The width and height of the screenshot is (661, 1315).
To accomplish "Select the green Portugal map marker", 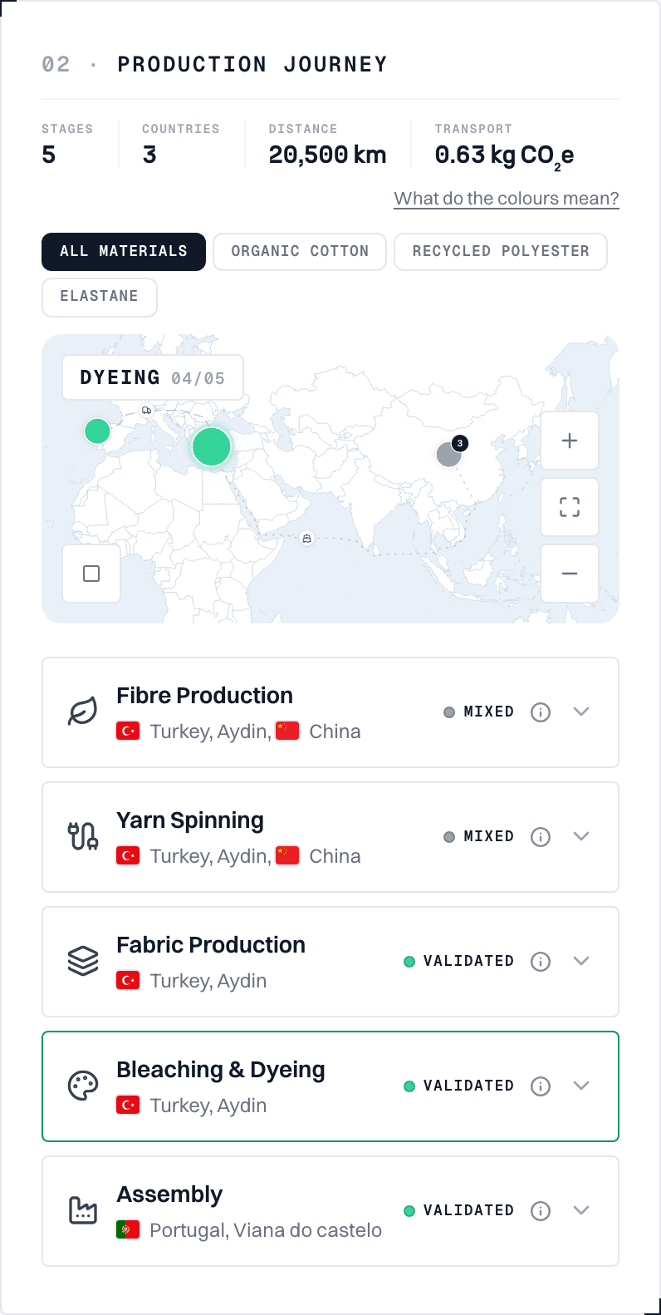I will [97, 431].
